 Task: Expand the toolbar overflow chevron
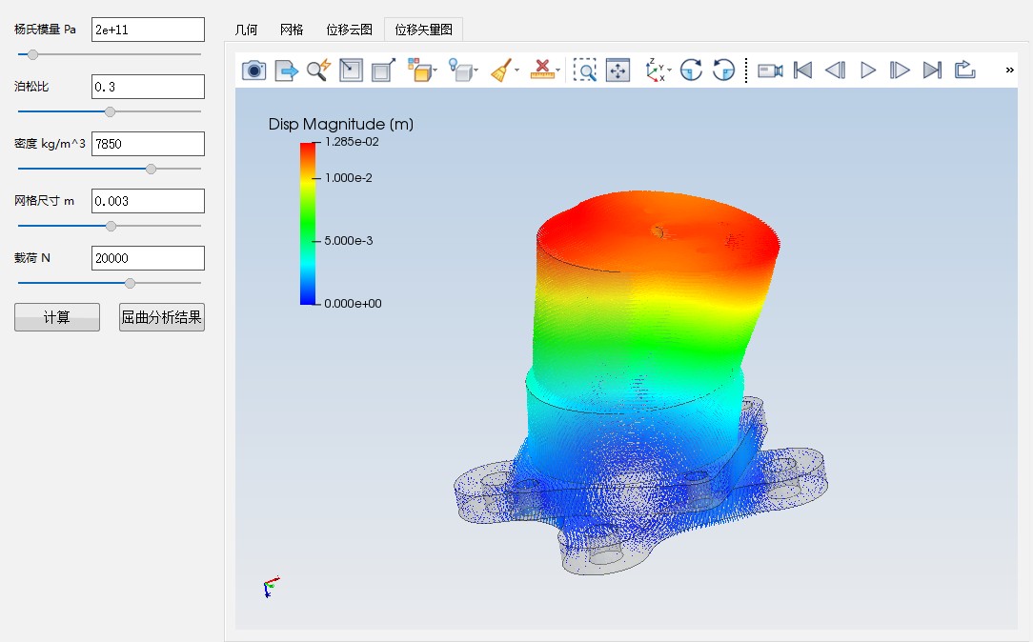click(1009, 70)
